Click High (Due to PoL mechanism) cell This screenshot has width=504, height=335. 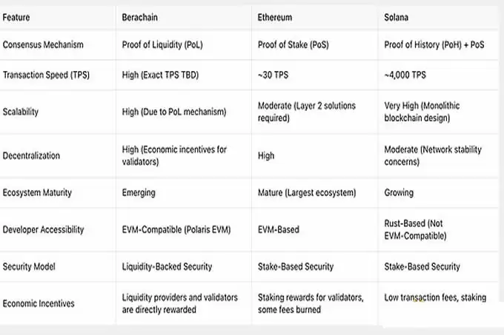[x=174, y=112]
